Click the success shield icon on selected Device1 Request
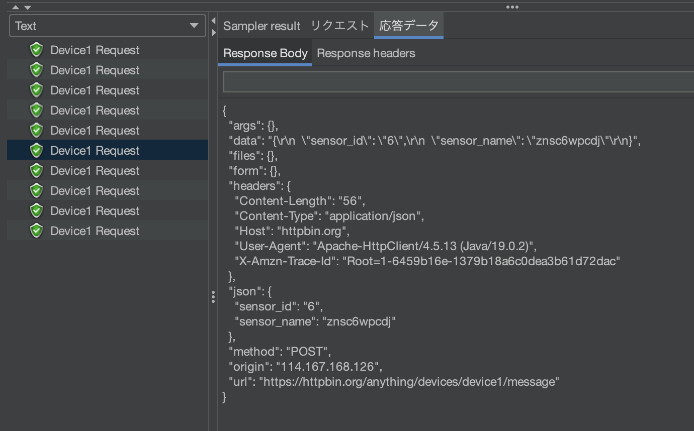Image resolution: width=694 pixels, height=431 pixels. tap(37, 150)
